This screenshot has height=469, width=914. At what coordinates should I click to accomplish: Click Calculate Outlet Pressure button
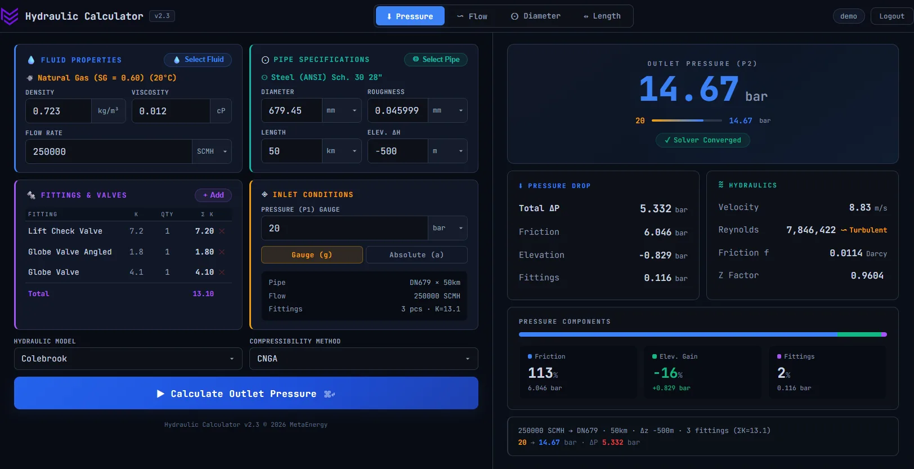(246, 393)
